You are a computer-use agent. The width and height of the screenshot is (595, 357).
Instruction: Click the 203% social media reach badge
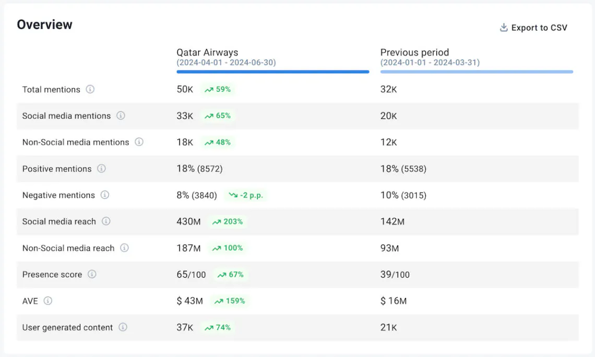coord(228,221)
